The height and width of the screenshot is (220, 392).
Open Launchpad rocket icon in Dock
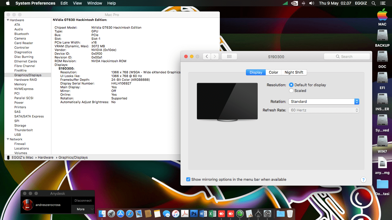tap(111, 214)
